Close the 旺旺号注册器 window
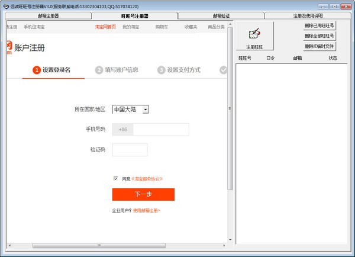 click(346, 7)
